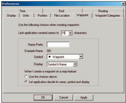126x103 pixels.
Task: Select the Position tab
Action: [x=42, y=15]
